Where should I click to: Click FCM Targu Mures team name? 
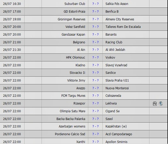[73, 95]
